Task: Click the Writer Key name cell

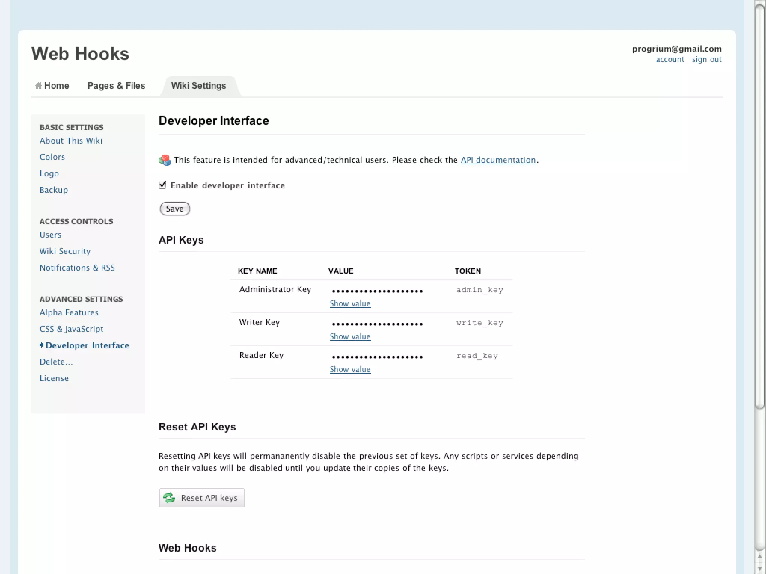Action: tap(260, 322)
